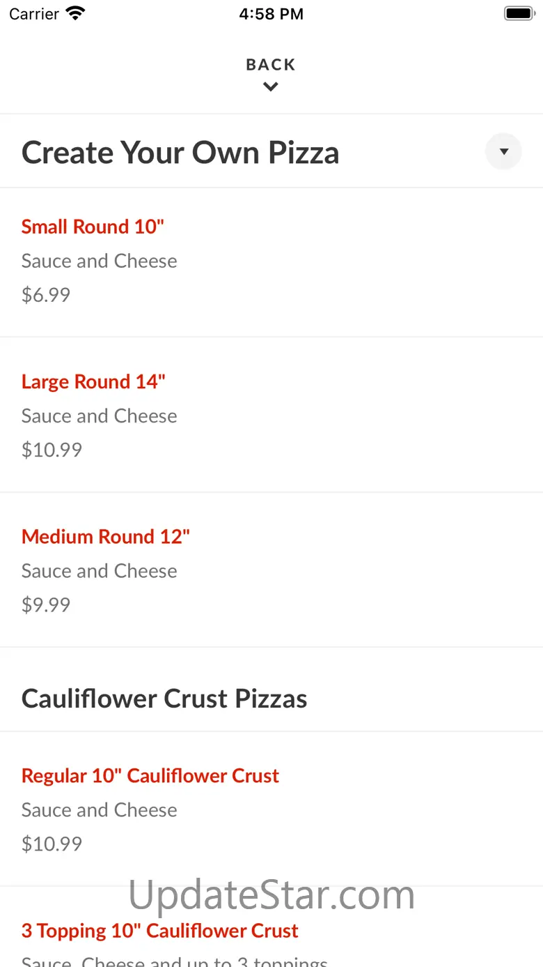
Task: Click the battery icon in the status bar
Action: click(518, 14)
